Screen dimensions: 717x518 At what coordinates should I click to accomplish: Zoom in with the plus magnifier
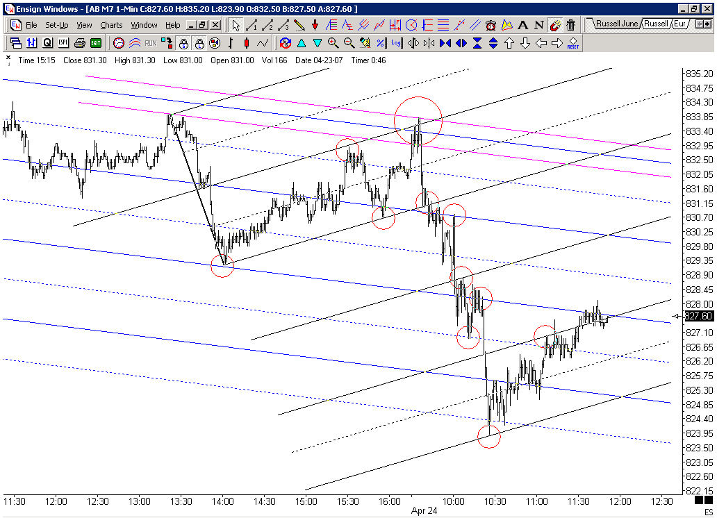point(333,43)
